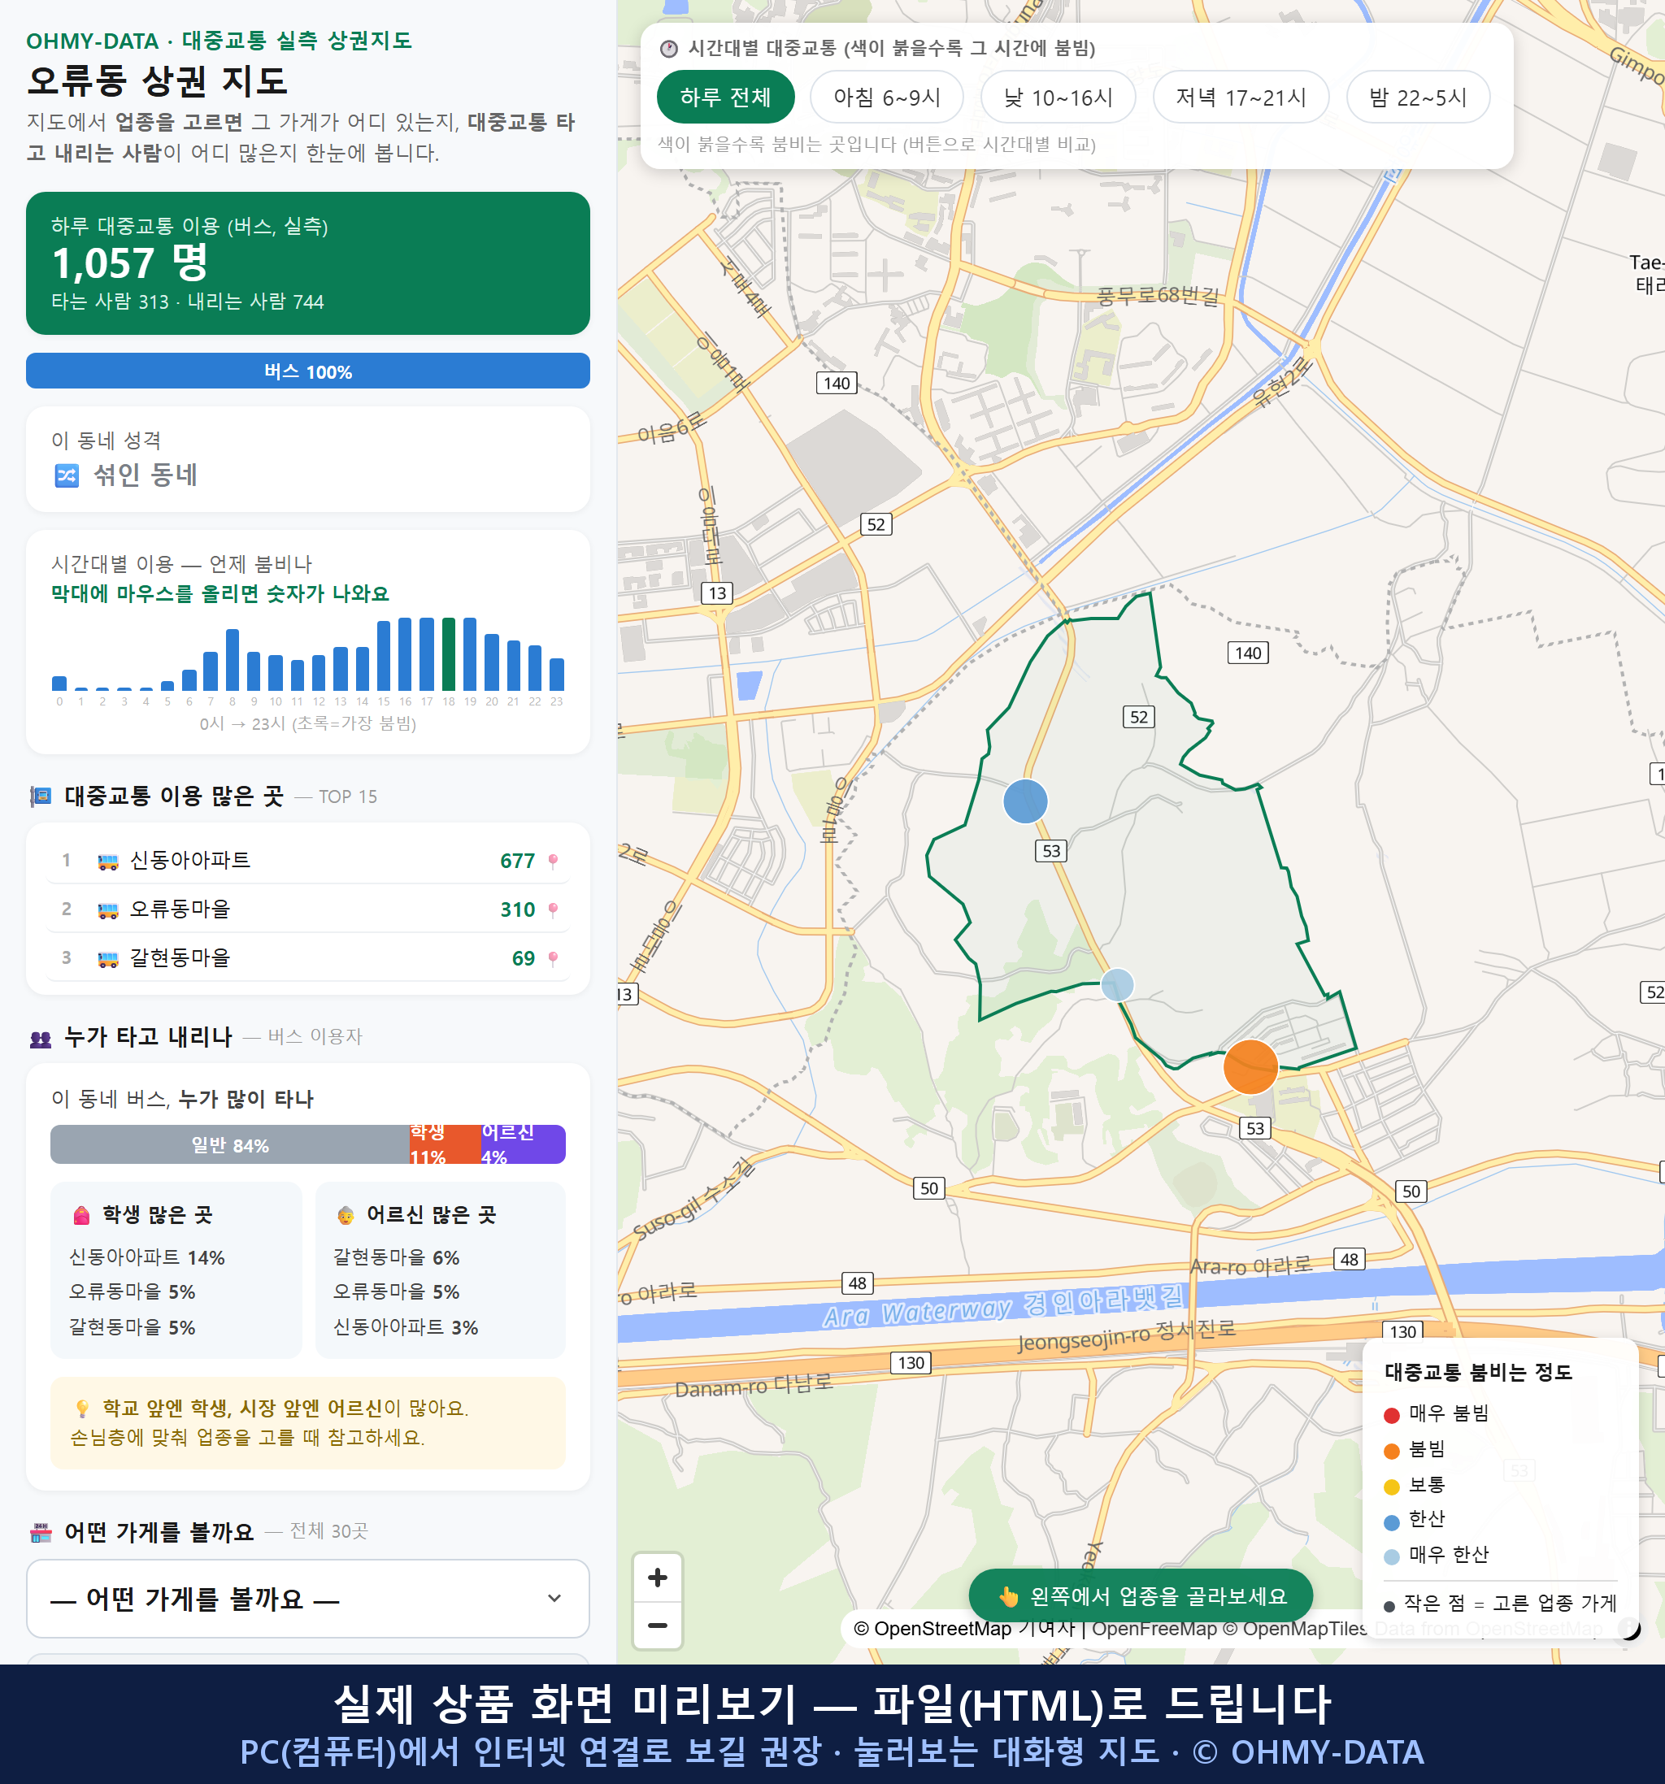The height and width of the screenshot is (1784, 1665).
Task: Click the 오류동 상권 지도 title
Action: tap(157, 80)
